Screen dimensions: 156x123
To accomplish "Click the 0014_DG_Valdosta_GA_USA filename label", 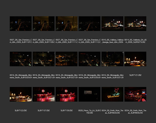I will coord(135,41).
